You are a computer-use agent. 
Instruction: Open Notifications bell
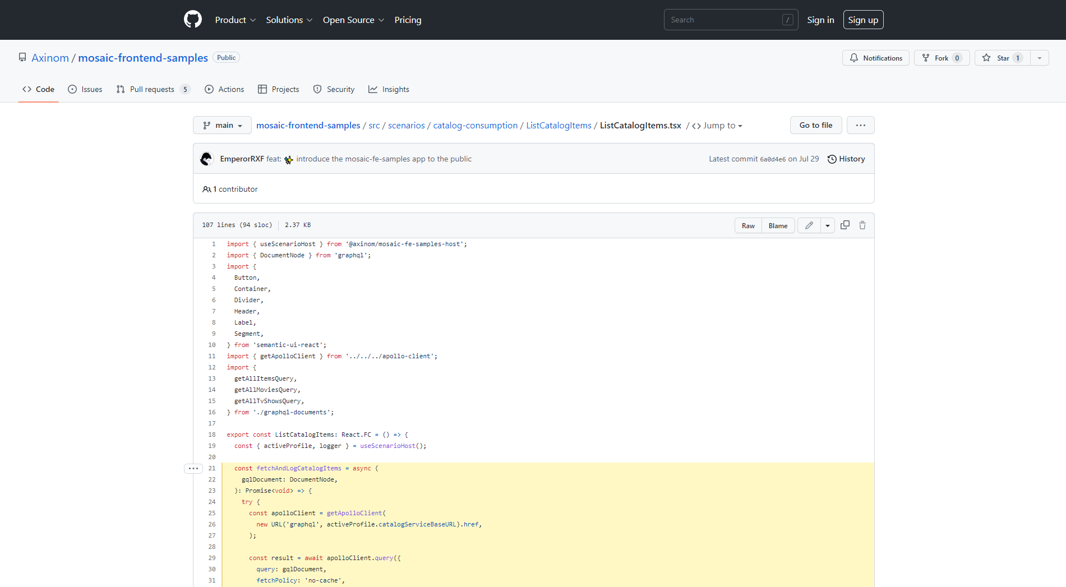(x=875, y=58)
